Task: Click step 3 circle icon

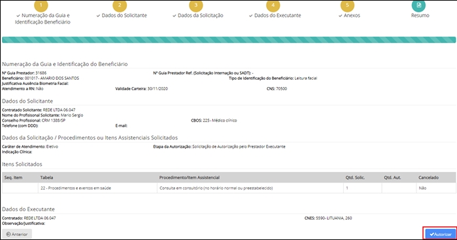Action: [x=196, y=5]
